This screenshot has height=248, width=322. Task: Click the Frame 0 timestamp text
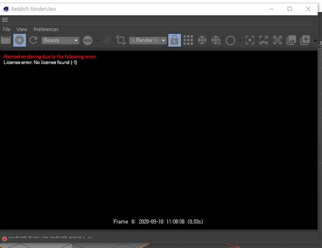click(x=158, y=221)
